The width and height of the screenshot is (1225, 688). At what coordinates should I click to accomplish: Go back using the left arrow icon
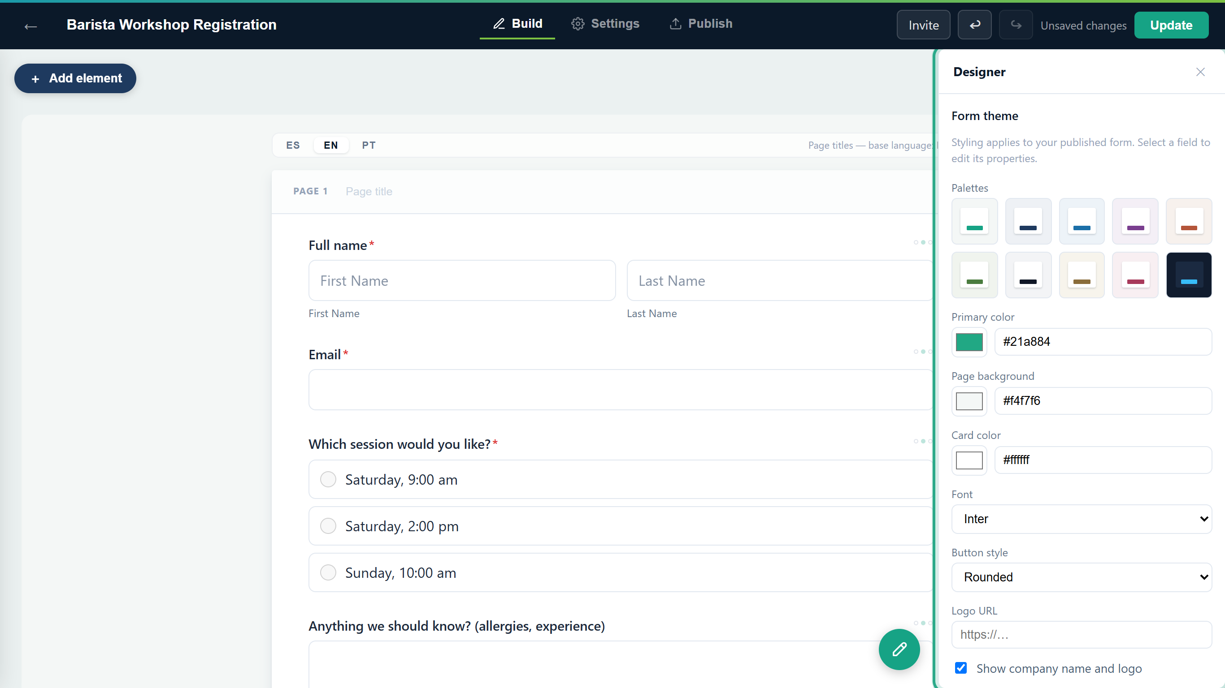[30, 26]
